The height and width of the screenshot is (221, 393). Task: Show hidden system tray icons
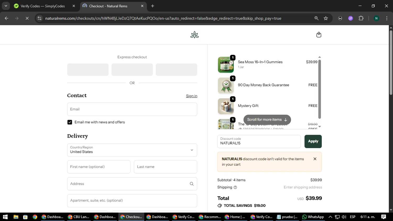click(x=330, y=217)
